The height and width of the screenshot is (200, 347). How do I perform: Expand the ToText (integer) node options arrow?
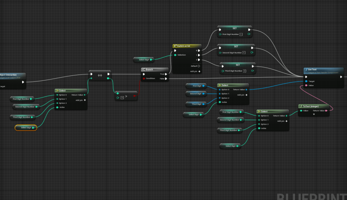pos(314,114)
